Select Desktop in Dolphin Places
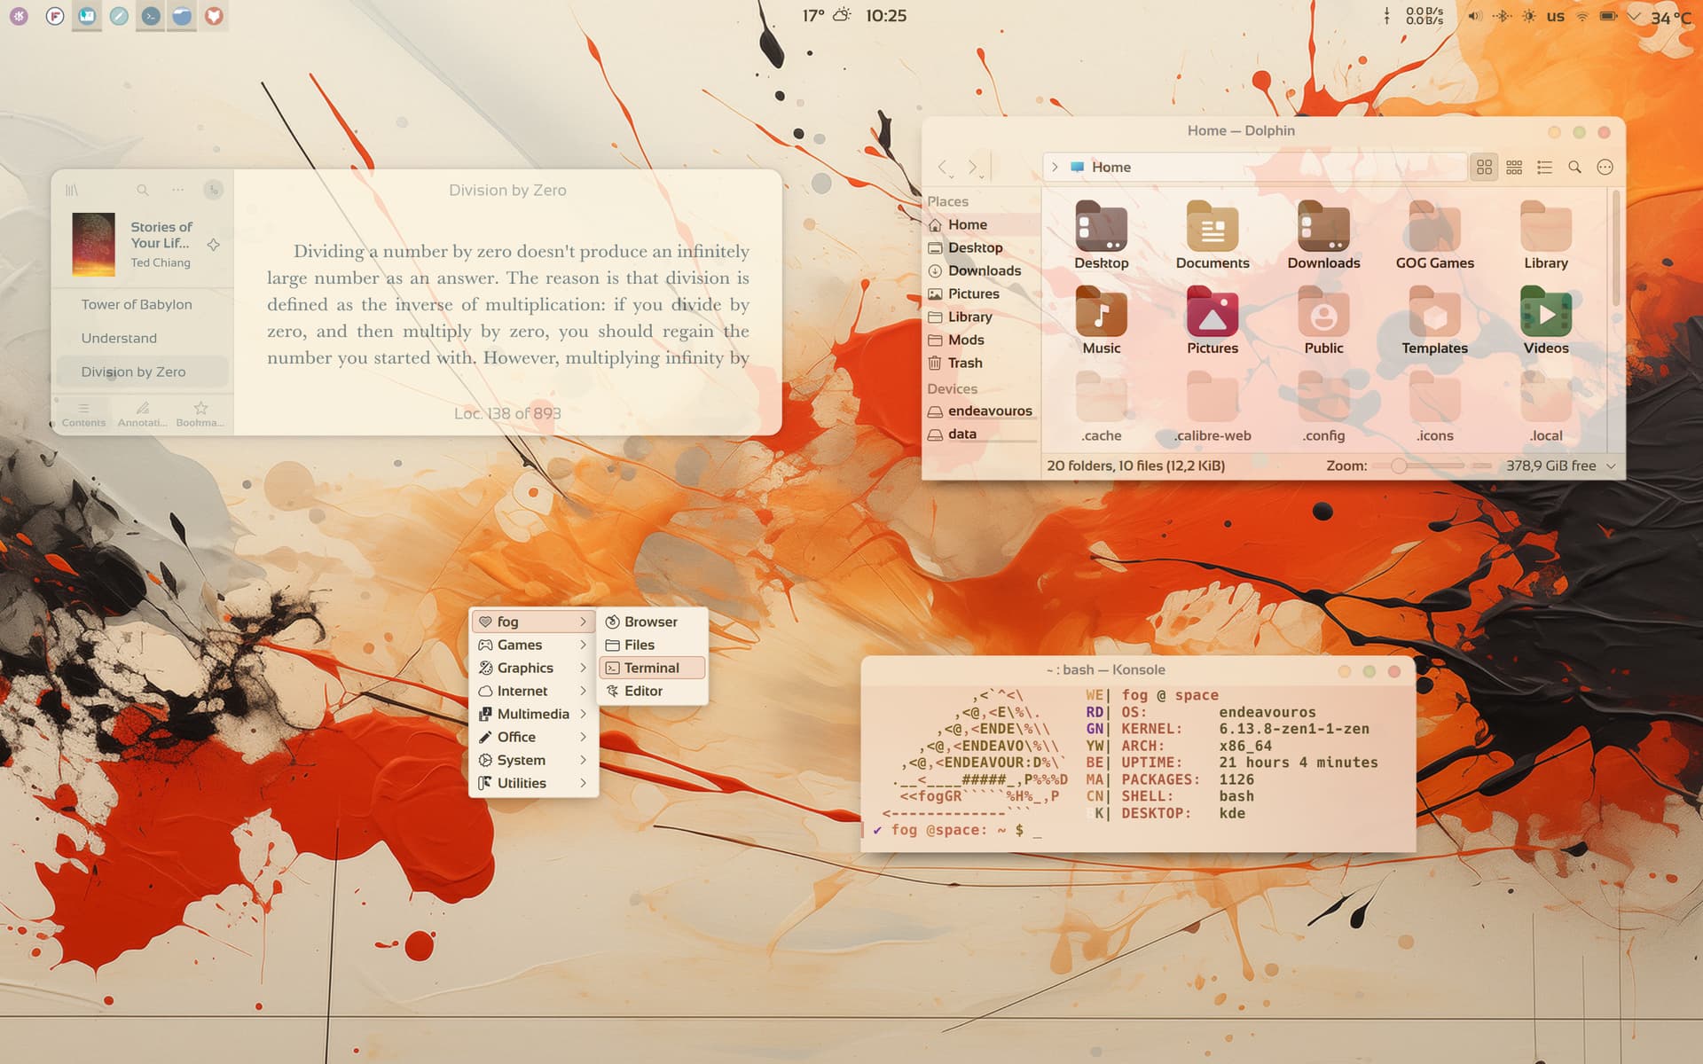 980,247
